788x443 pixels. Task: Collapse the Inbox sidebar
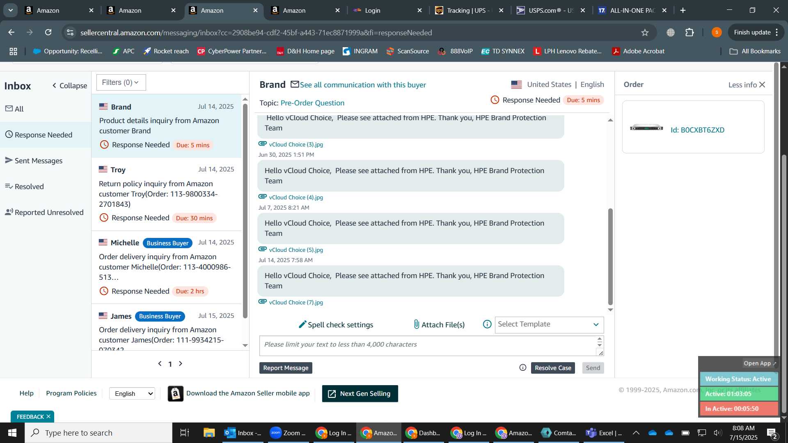point(70,85)
